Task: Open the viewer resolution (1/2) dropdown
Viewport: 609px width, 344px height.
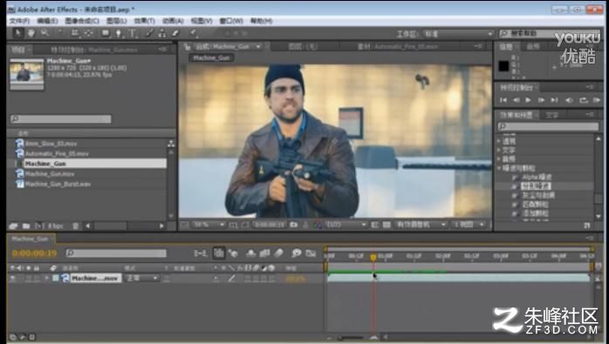Action: [x=346, y=225]
